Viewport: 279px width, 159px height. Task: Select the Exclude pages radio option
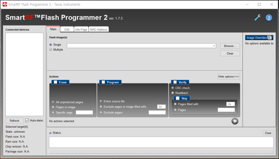click(x=101, y=112)
